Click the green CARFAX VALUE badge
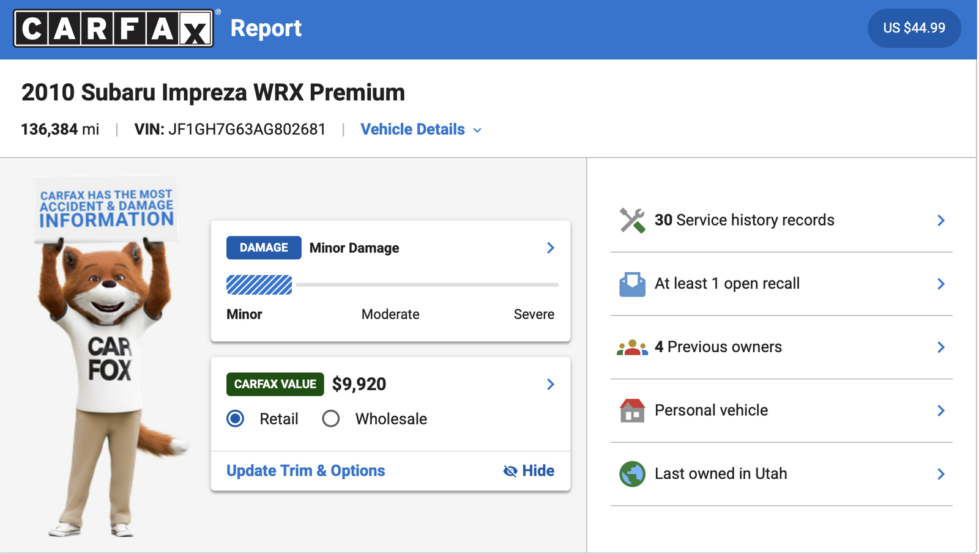 pyautogui.click(x=275, y=384)
